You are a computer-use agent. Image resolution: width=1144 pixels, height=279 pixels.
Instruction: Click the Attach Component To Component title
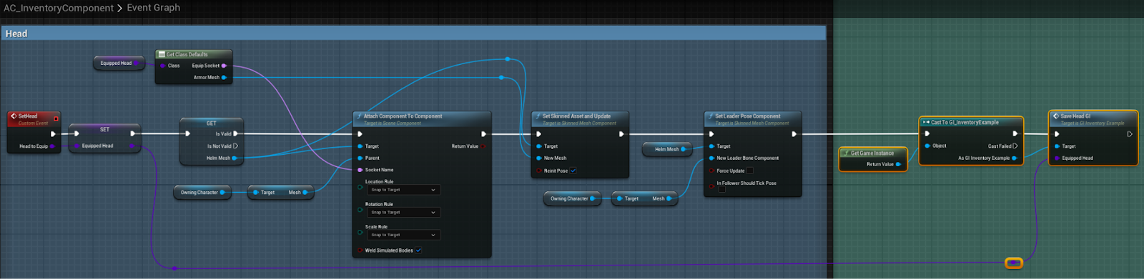[403, 116]
